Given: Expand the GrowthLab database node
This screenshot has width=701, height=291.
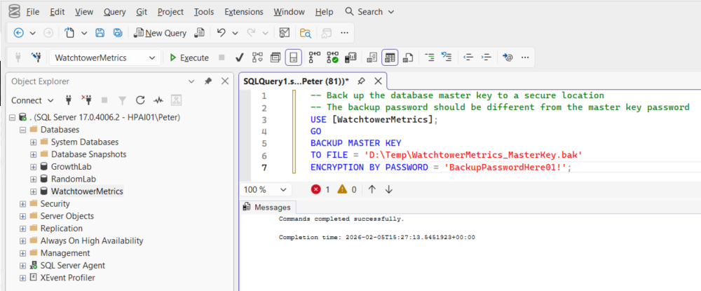Looking at the screenshot, I should coord(33,167).
